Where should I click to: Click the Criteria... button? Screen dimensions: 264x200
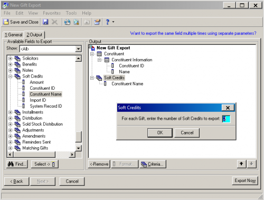(x=153, y=164)
